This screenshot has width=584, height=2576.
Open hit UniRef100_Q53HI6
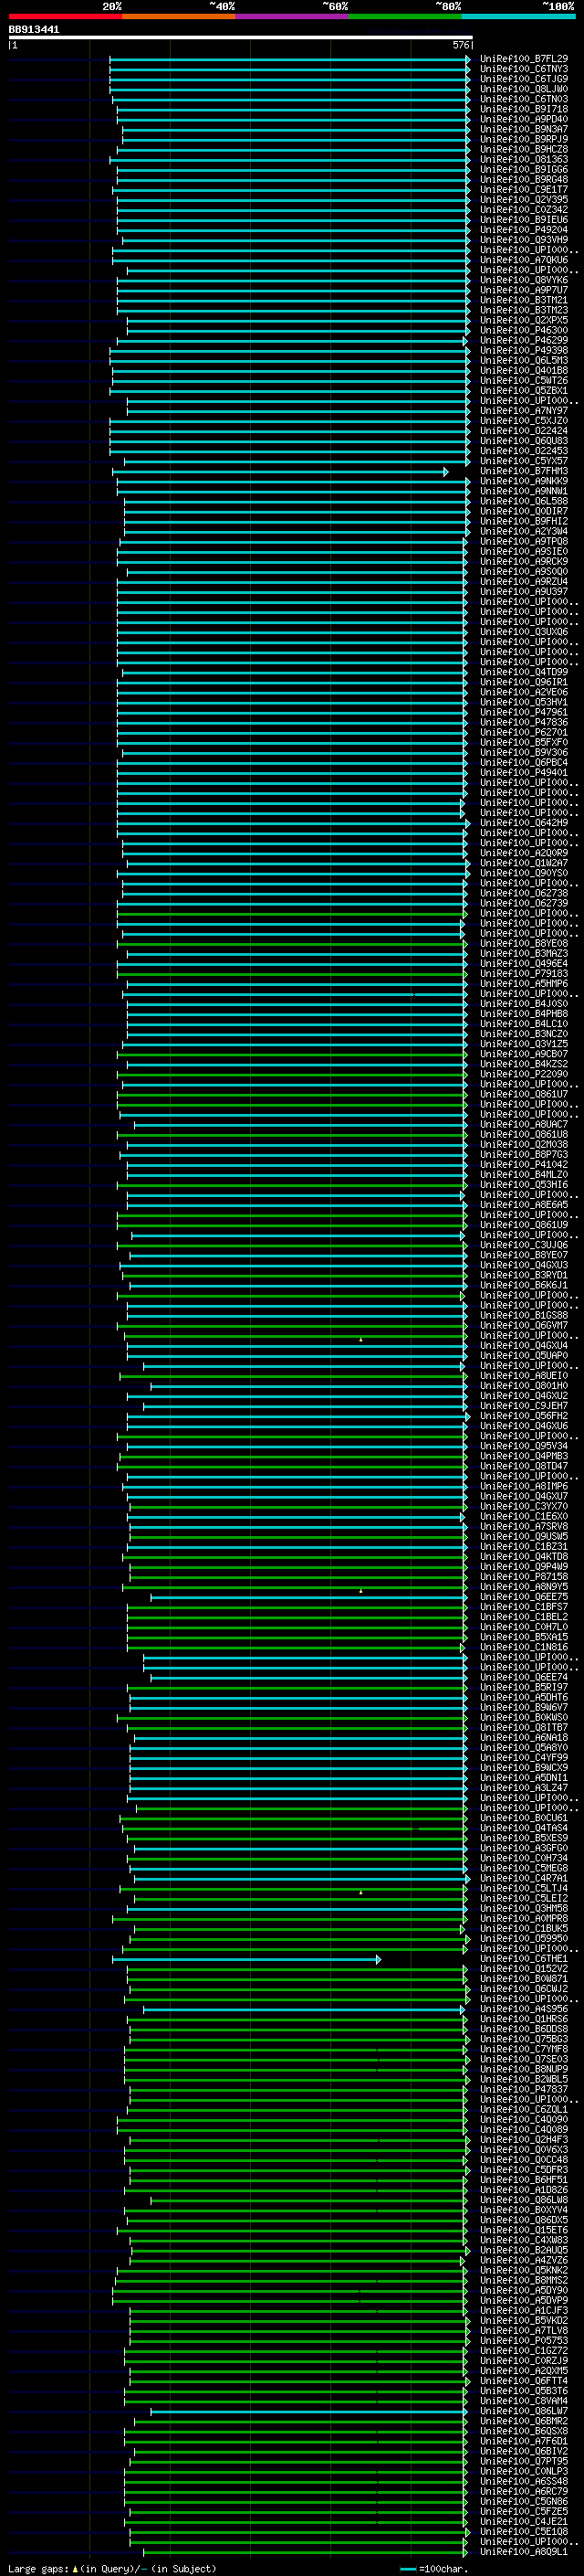[524, 1184]
